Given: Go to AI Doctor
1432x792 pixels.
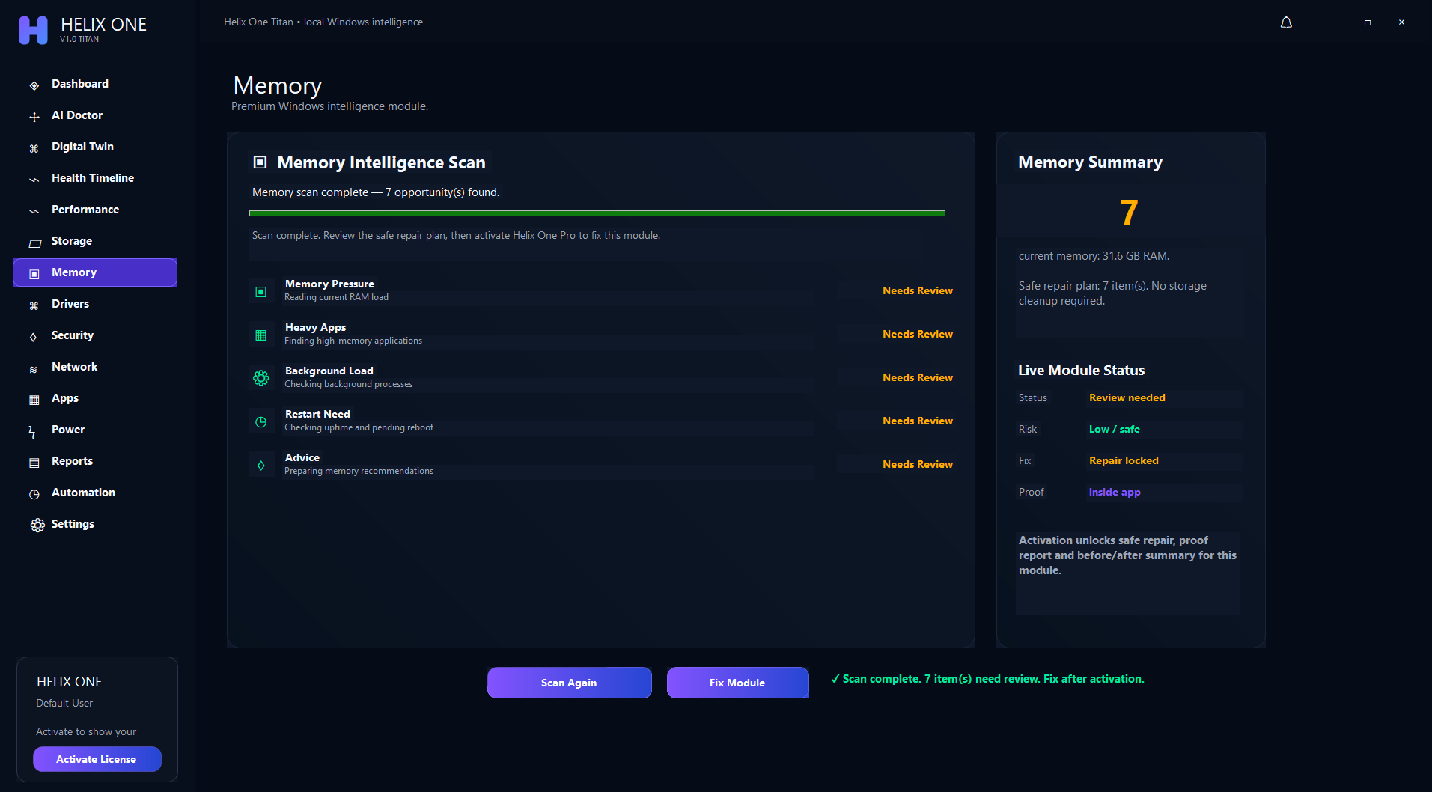Looking at the screenshot, I should [x=95, y=115].
